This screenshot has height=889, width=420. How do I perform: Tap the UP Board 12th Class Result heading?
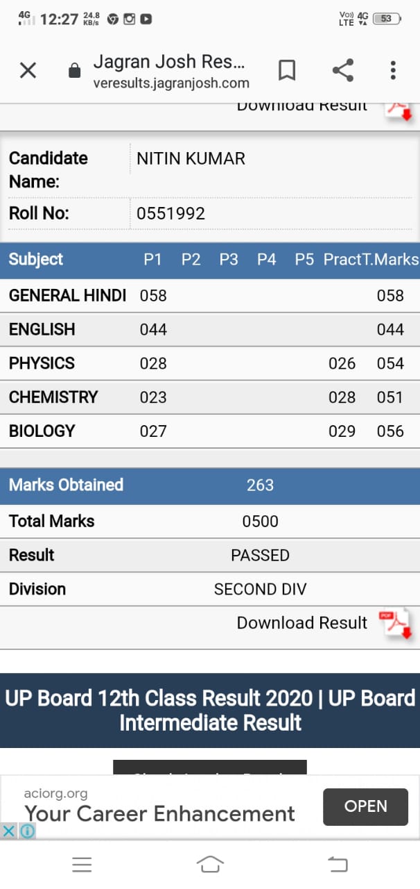click(x=210, y=710)
